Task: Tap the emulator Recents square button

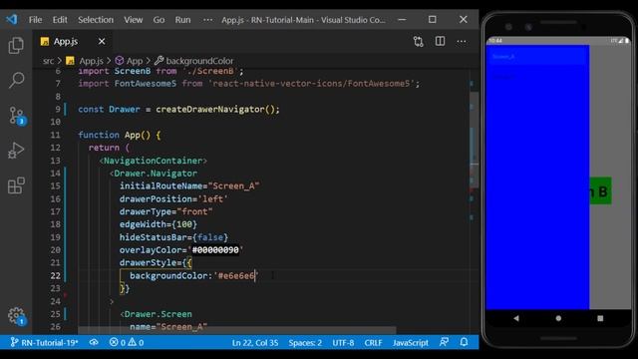Action: pyautogui.click(x=600, y=318)
